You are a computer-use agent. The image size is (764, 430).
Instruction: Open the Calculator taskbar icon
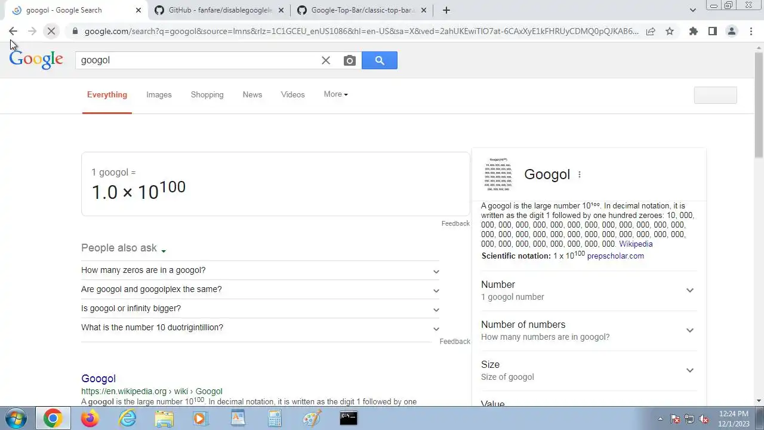275,418
